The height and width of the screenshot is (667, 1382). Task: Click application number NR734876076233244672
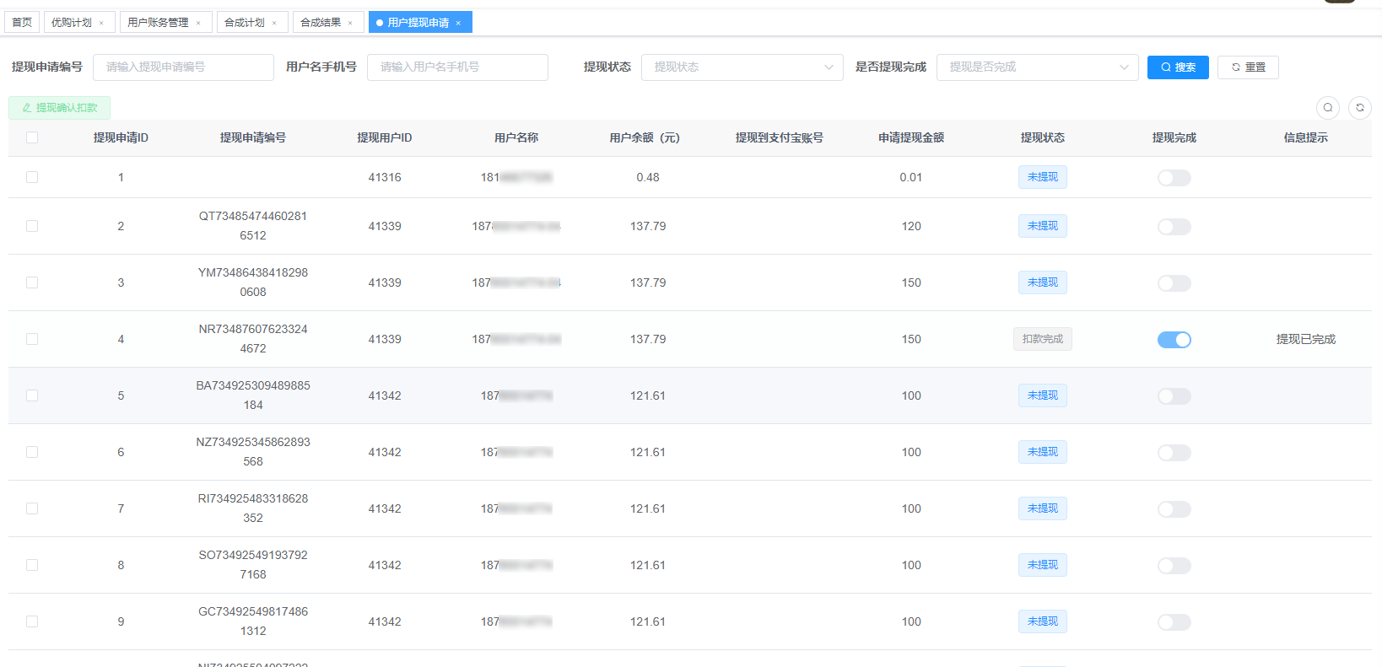pyautogui.click(x=253, y=339)
